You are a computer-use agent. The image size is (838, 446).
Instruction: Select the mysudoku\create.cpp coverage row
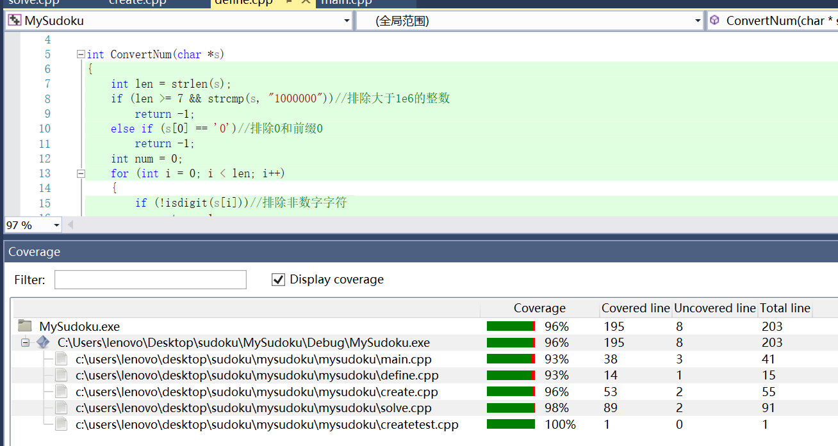[423, 392]
